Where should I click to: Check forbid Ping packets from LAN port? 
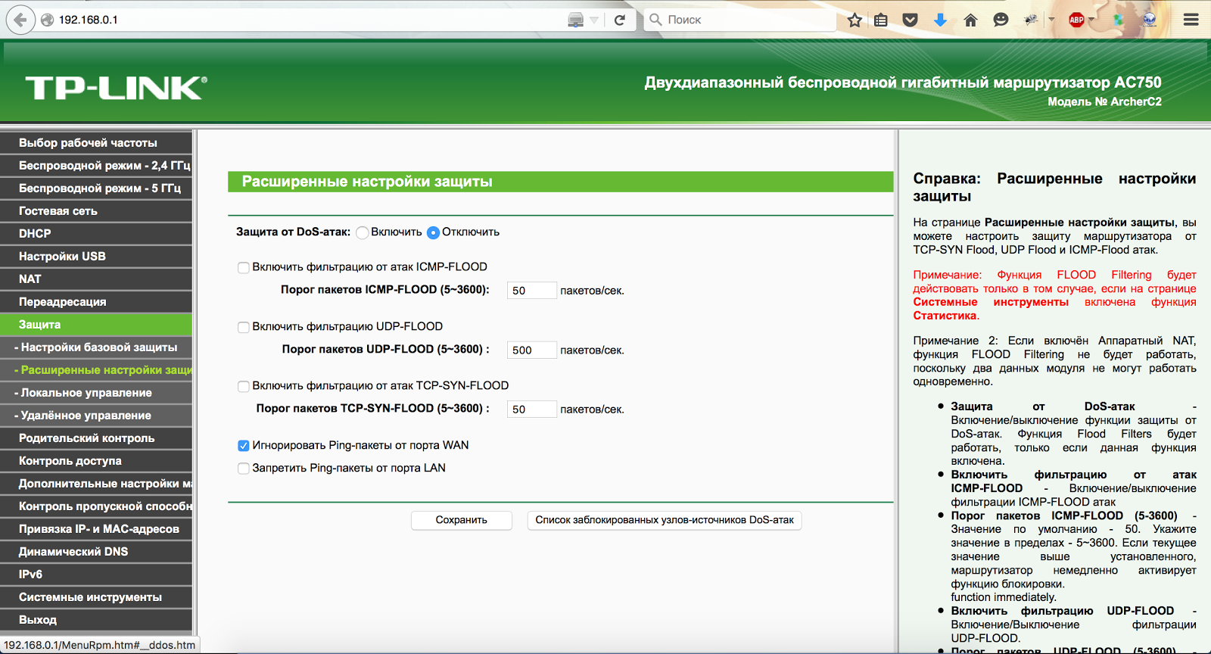pos(244,469)
